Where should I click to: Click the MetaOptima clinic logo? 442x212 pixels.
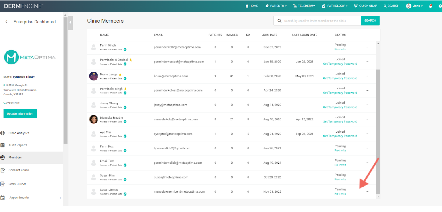[30, 57]
